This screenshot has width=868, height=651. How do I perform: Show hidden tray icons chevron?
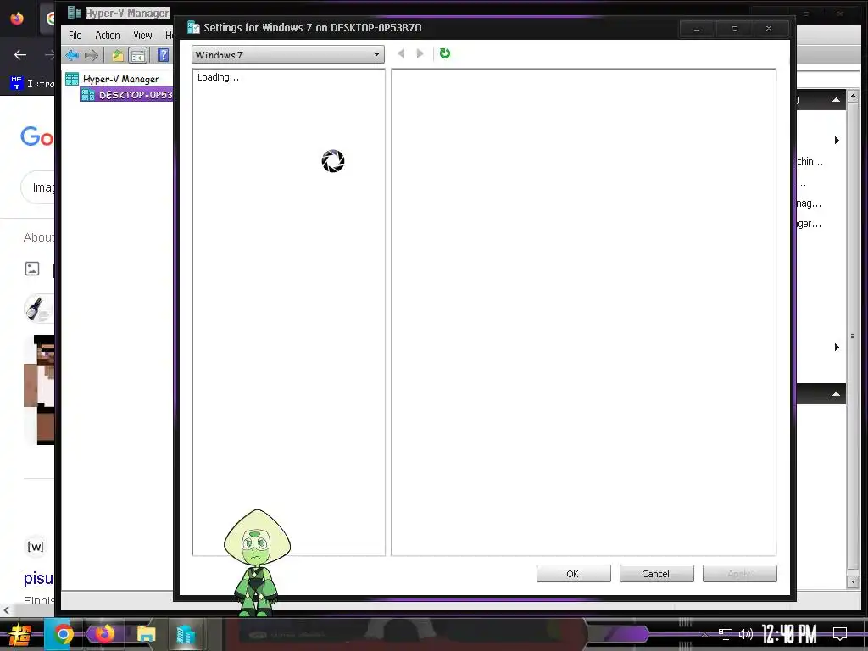704,634
